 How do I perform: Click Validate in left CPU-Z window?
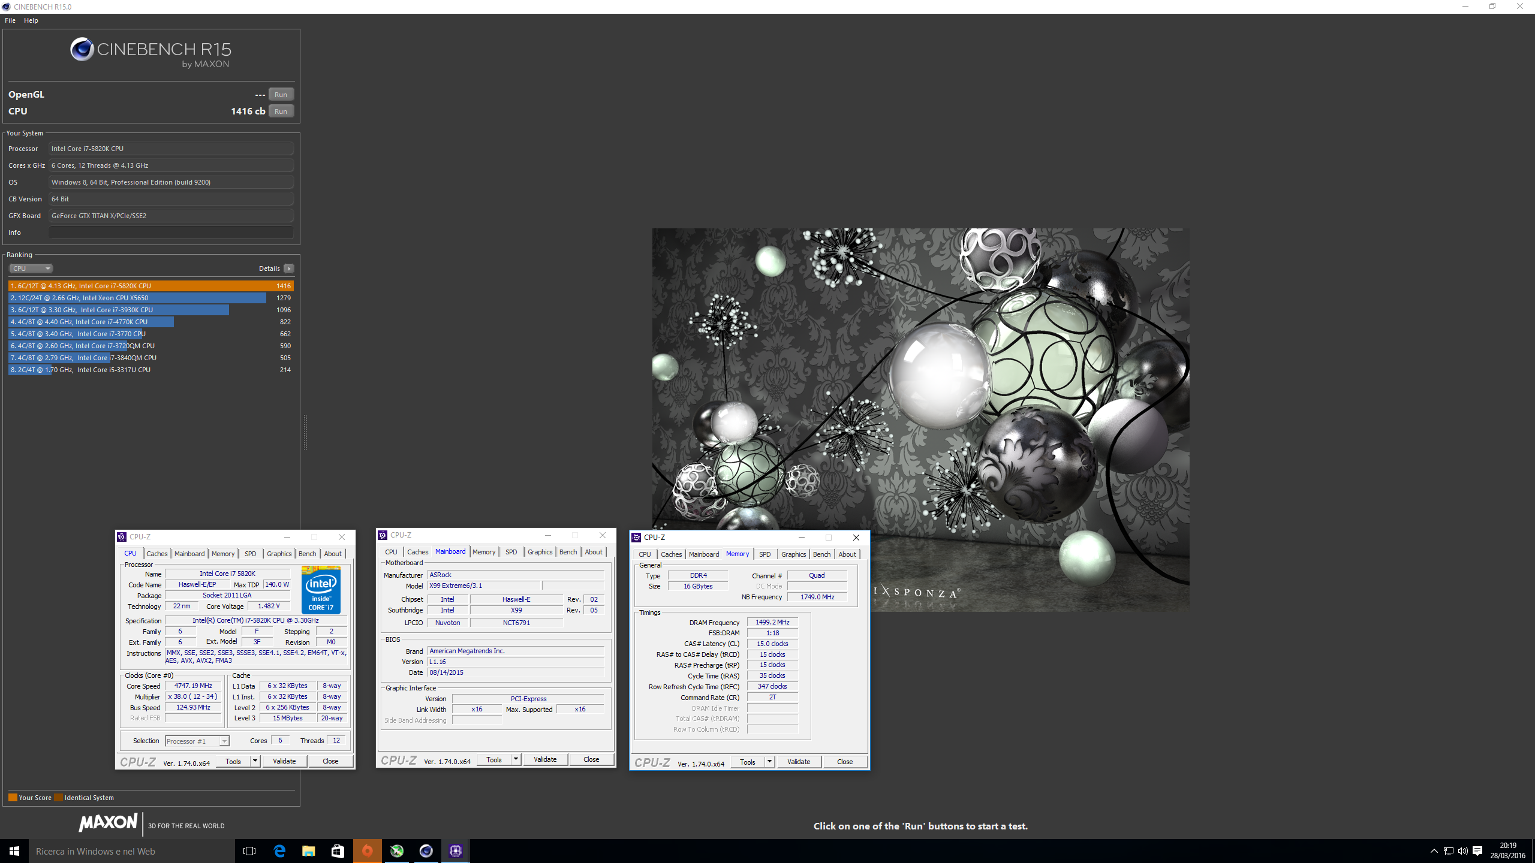[284, 761]
